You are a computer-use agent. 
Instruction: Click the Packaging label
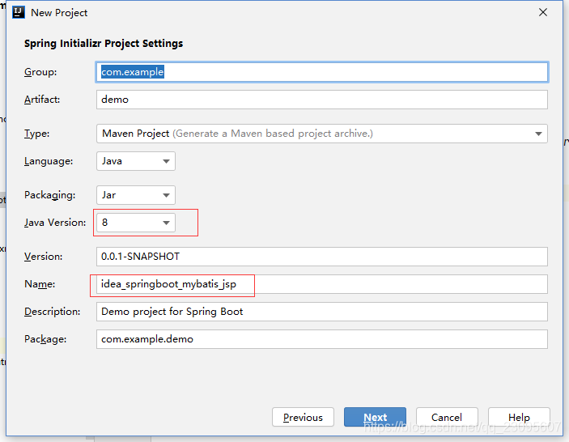click(x=49, y=195)
